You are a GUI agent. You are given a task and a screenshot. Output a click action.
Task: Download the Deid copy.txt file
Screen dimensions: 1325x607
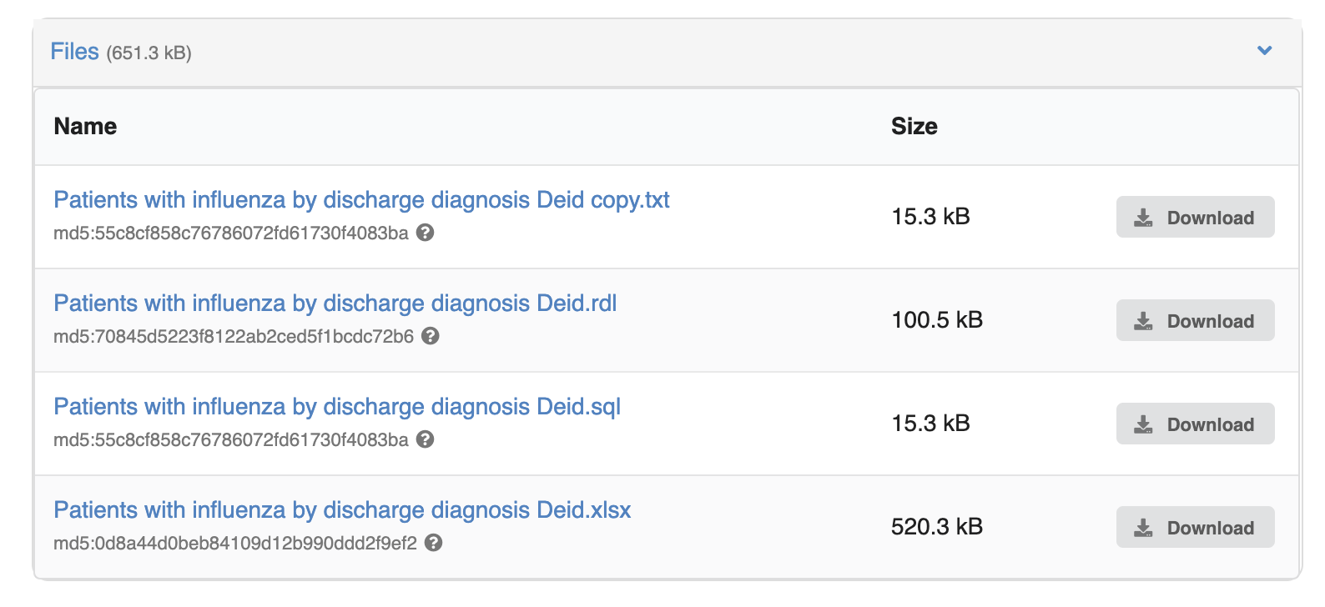click(x=1194, y=218)
